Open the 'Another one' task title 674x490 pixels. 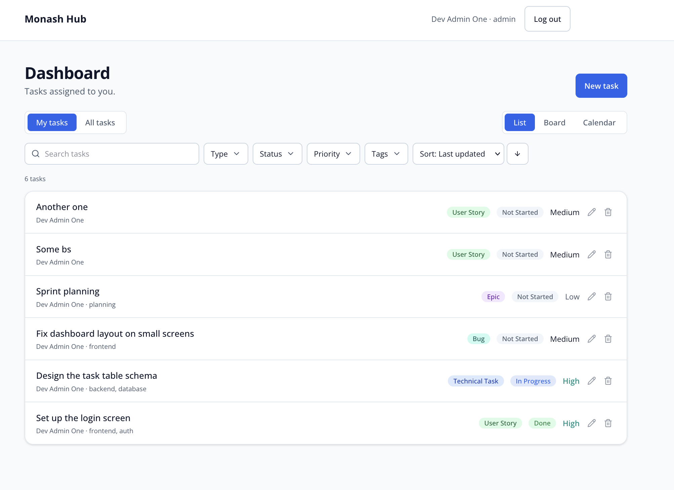(62, 207)
